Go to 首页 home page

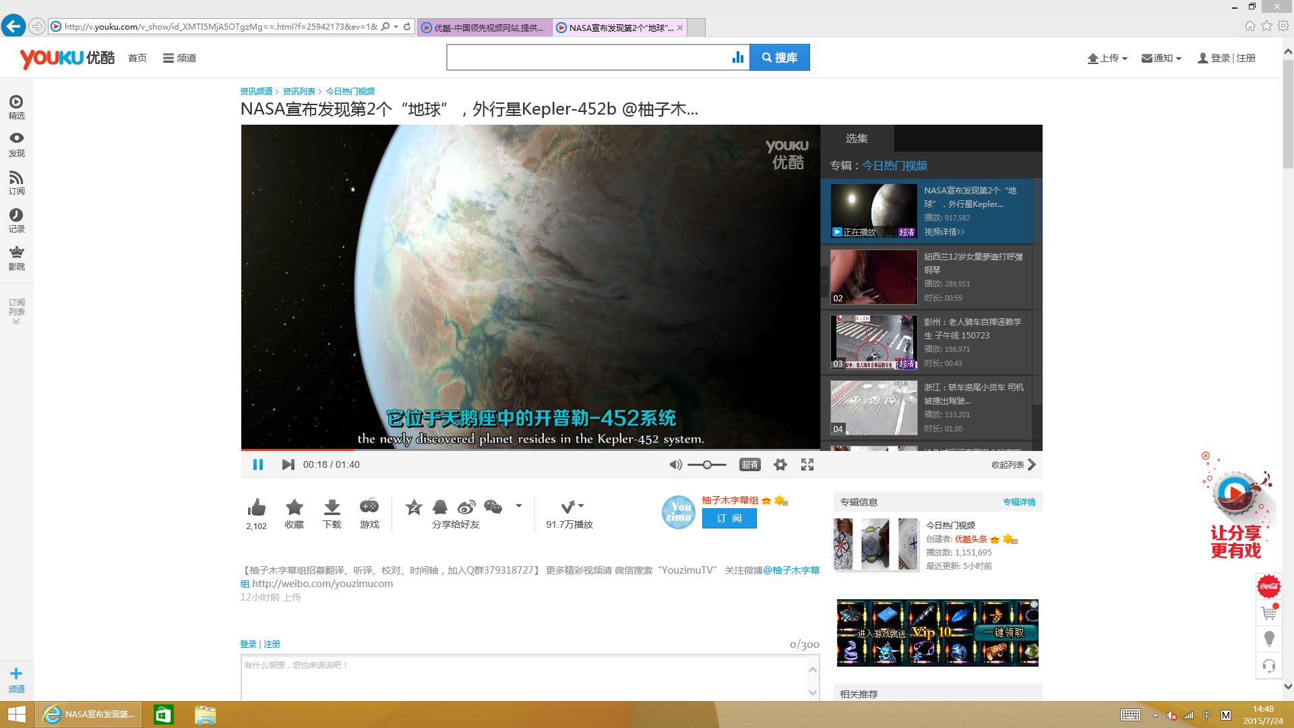pyautogui.click(x=137, y=58)
